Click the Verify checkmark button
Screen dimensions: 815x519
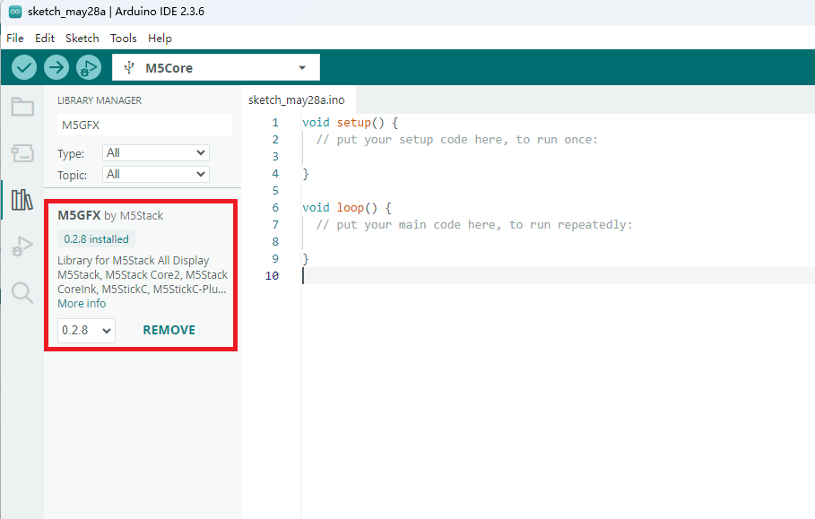pyautogui.click(x=24, y=67)
